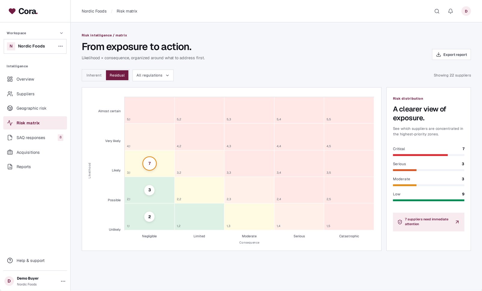Go to Suppliers in sidebar
Screen dimensions: 482x291
click(35, 94)
